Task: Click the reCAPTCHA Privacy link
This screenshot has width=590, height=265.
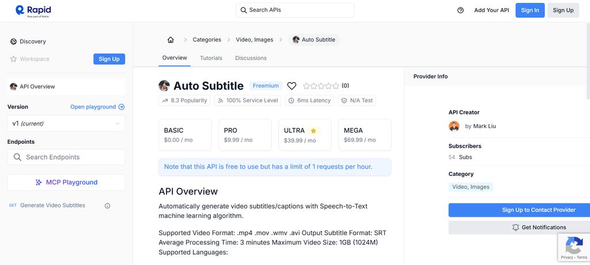Action: (567, 258)
